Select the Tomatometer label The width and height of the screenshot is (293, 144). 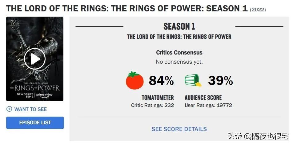pyautogui.click(x=158, y=98)
